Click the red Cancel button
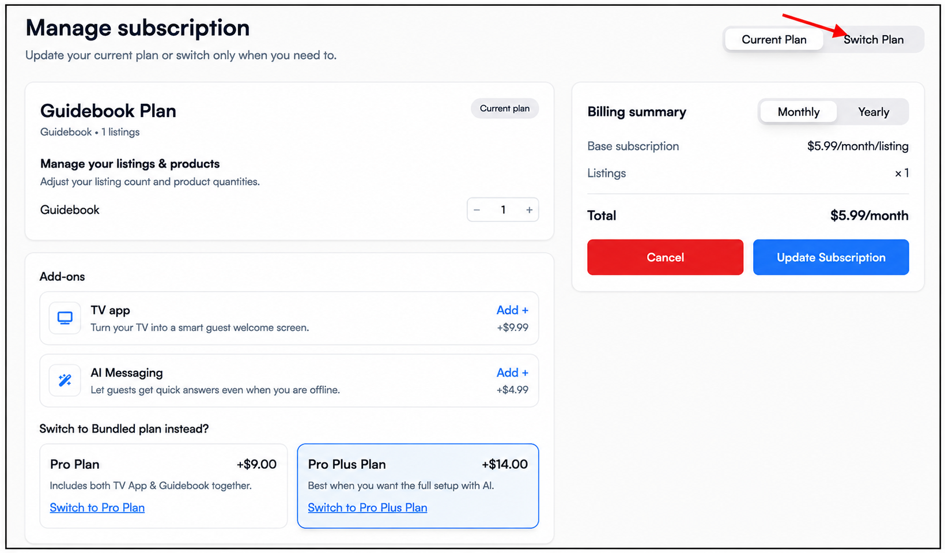Image resolution: width=945 pixels, height=553 pixels. point(665,257)
